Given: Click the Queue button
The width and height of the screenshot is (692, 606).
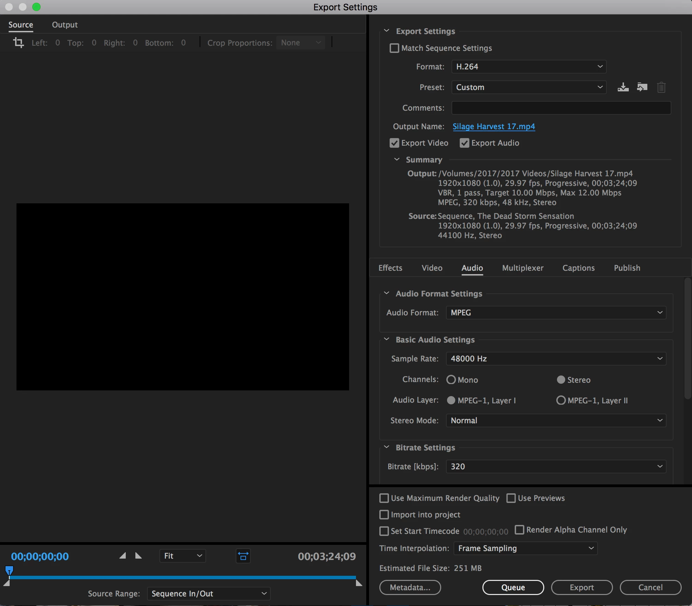Looking at the screenshot, I should [x=513, y=587].
